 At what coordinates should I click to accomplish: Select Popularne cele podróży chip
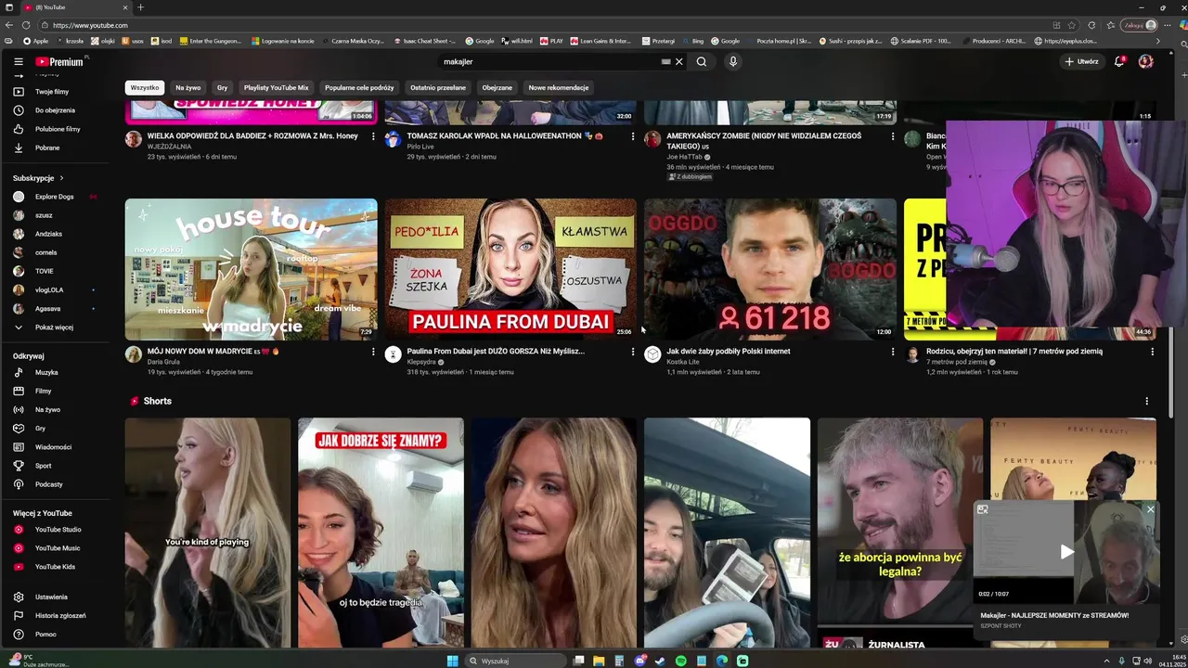click(359, 87)
